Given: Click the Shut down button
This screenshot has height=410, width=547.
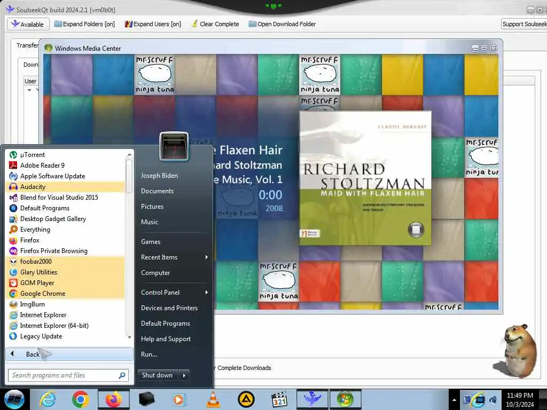Looking at the screenshot, I should tap(158, 375).
